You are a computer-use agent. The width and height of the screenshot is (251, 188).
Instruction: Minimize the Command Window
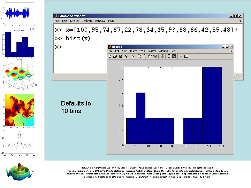pos(231,16)
